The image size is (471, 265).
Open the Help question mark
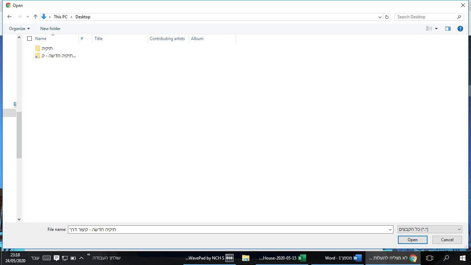tap(460, 29)
